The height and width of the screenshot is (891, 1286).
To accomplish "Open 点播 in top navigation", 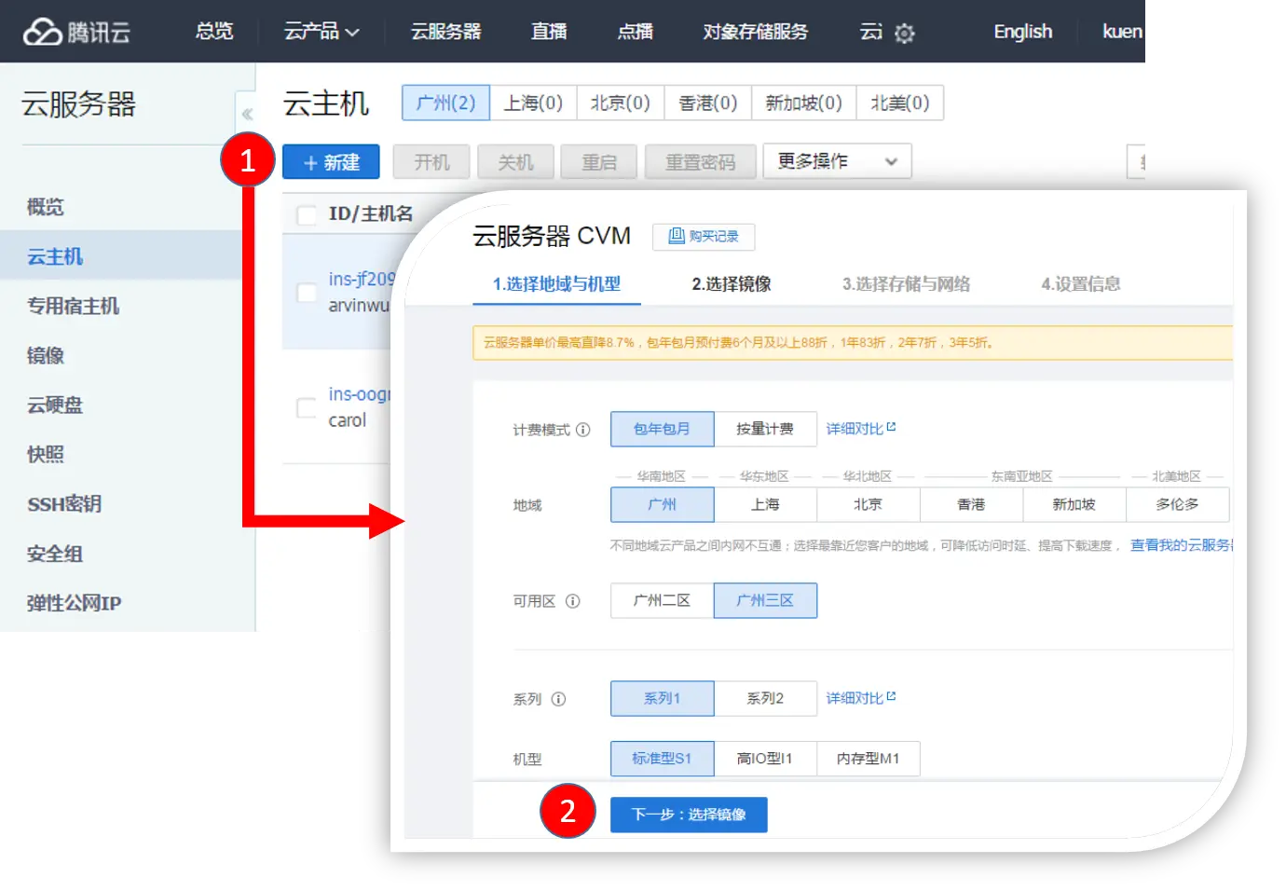I will click(636, 32).
